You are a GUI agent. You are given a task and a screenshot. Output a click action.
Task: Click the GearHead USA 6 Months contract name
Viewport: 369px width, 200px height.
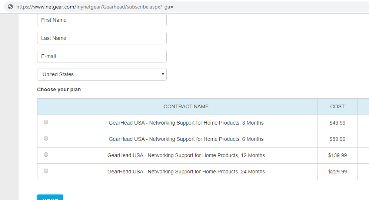pos(186,139)
